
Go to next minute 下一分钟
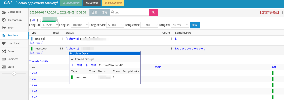90,65
